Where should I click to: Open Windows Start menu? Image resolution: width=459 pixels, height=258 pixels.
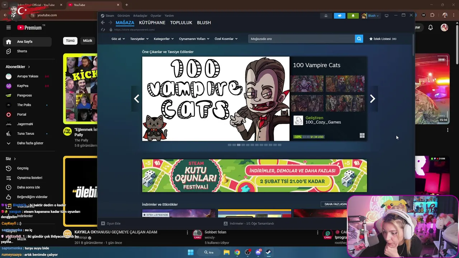pyautogui.click(x=191, y=252)
